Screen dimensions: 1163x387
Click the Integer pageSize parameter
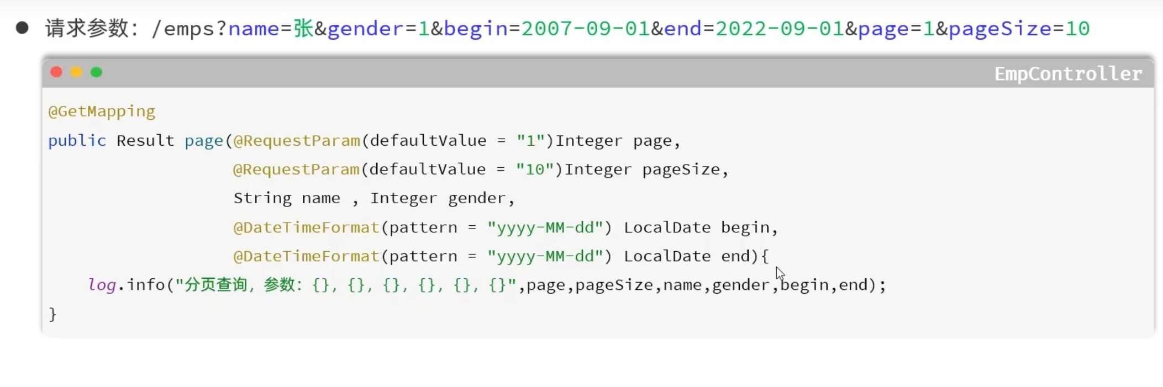642,169
